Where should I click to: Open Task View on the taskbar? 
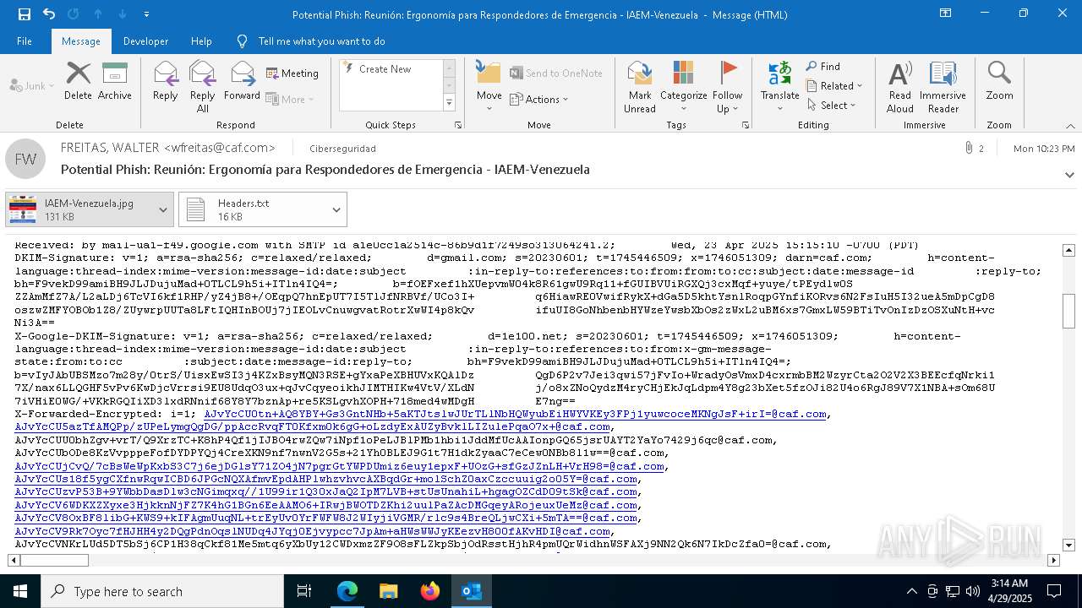coord(304,591)
